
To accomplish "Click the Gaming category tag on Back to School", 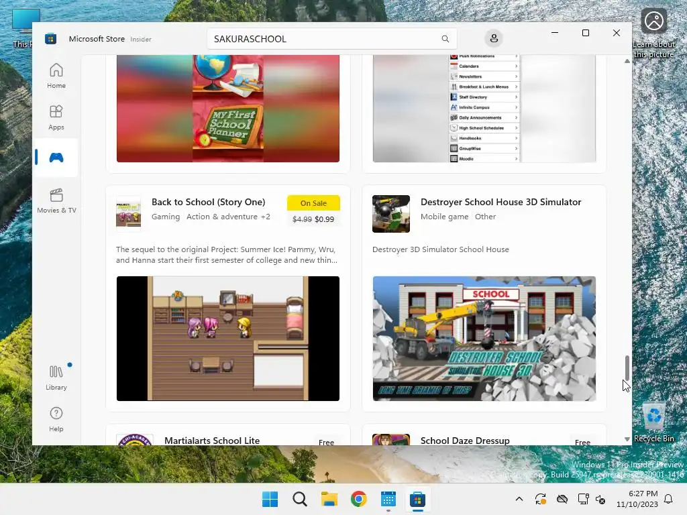I will tap(166, 217).
